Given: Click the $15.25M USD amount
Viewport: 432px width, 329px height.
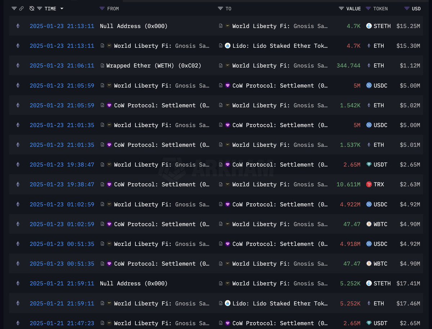Looking at the screenshot, I should click(408, 26).
